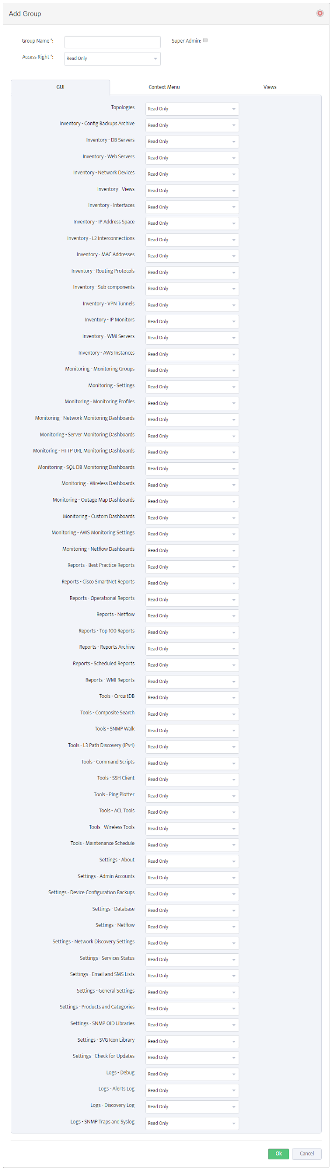The image size is (332, 1171).
Task: Switch to the Views tab
Action: click(270, 87)
